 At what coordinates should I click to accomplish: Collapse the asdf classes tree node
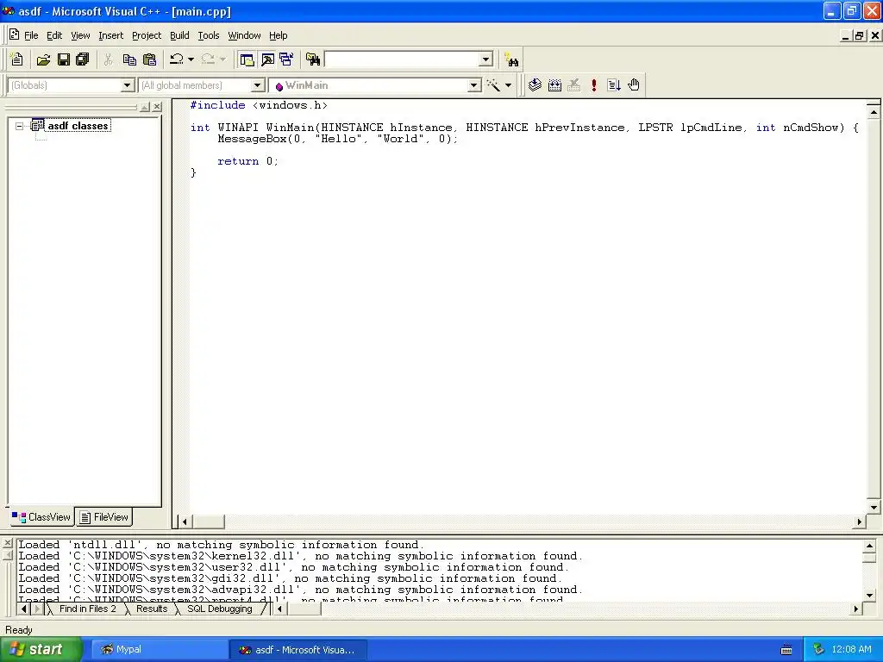[x=19, y=126]
